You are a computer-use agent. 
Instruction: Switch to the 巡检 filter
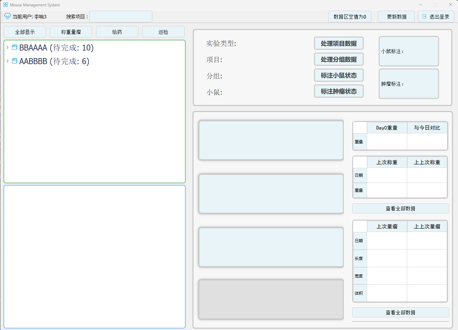(163, 32)
